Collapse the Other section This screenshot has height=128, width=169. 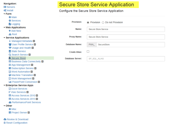(x=4, y=106)
